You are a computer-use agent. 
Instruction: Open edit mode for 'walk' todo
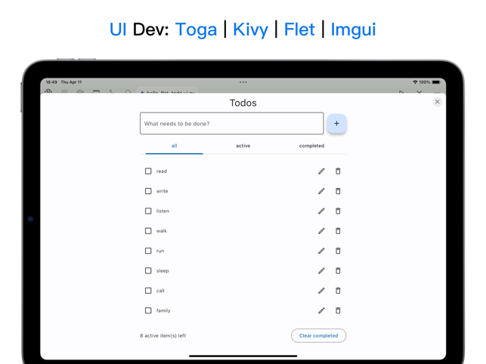click(321, 231)
